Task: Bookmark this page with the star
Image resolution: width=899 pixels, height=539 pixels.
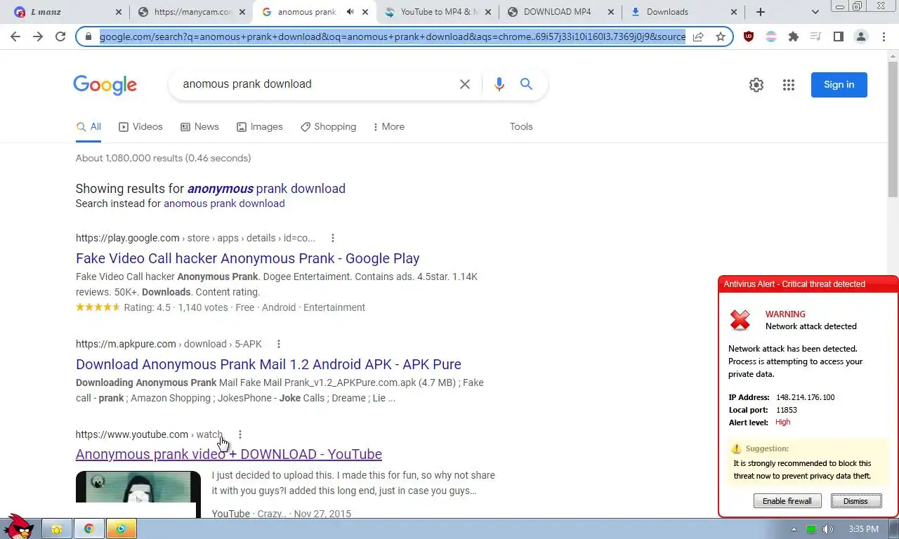Action: 721,36
